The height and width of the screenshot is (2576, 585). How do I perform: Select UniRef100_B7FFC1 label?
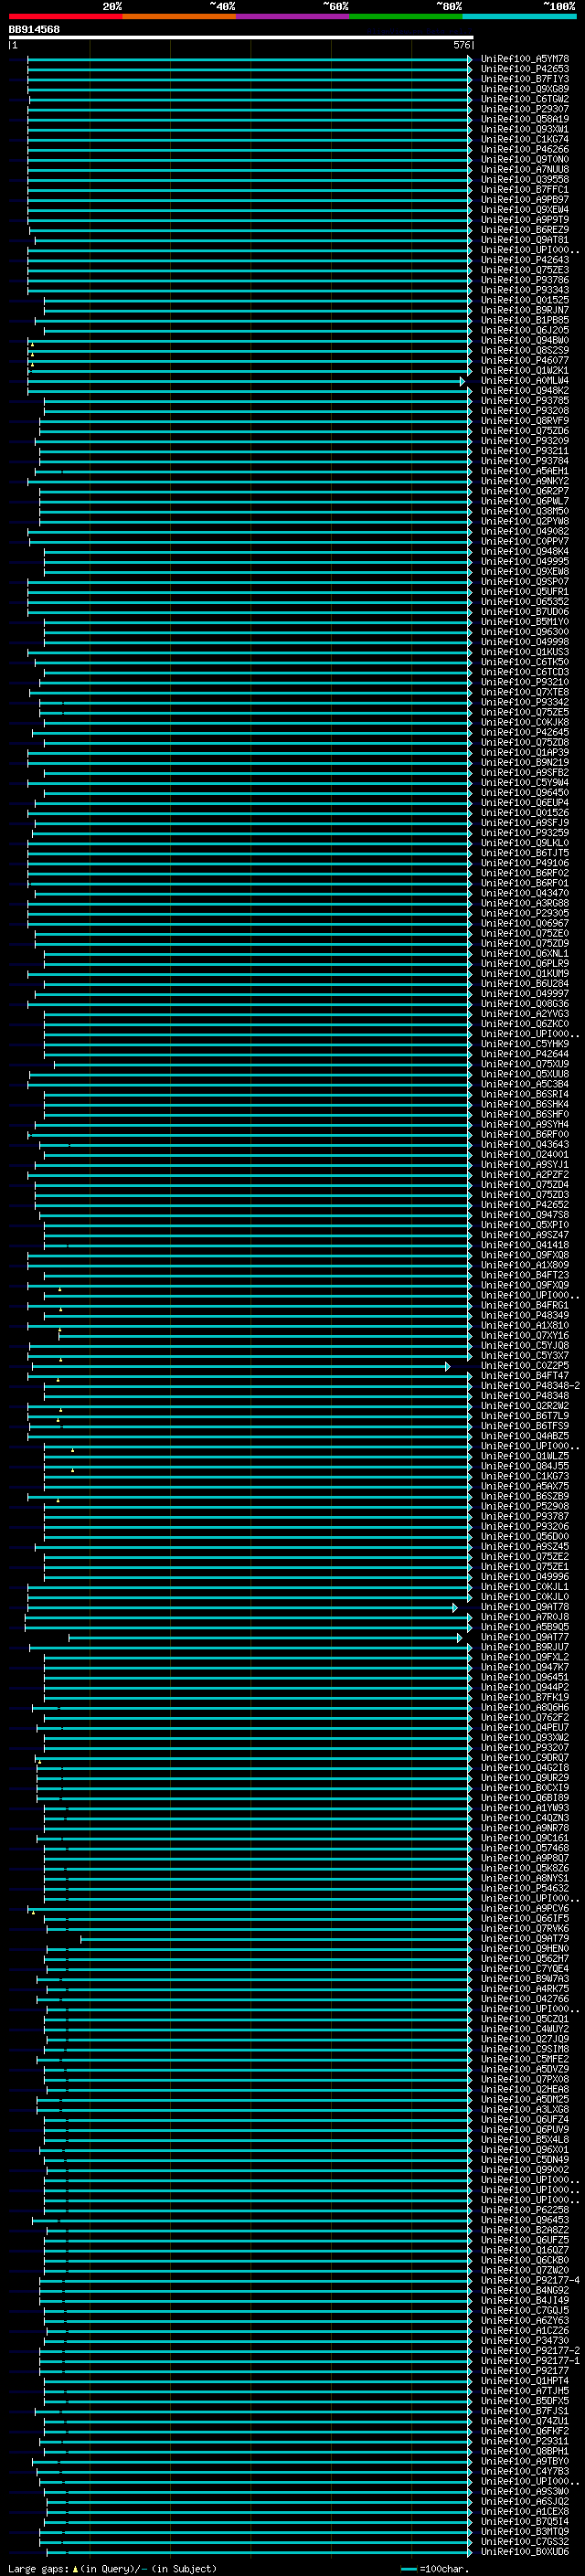pos(525,190)
